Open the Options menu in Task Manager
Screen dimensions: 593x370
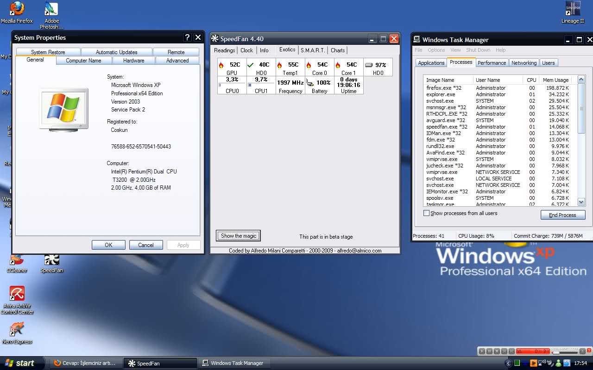[436, 50]
